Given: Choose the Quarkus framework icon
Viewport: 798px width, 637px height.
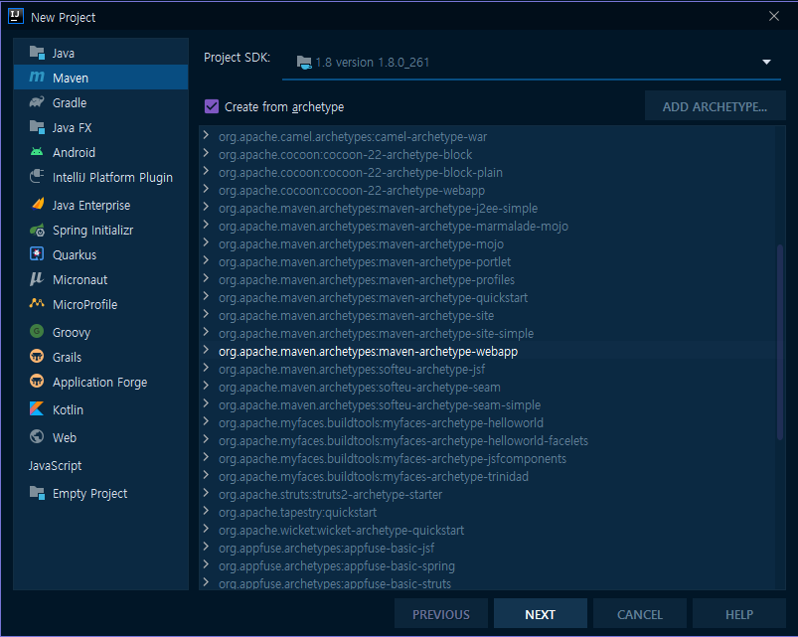Looking at the screenshot, I should (38, 254).
